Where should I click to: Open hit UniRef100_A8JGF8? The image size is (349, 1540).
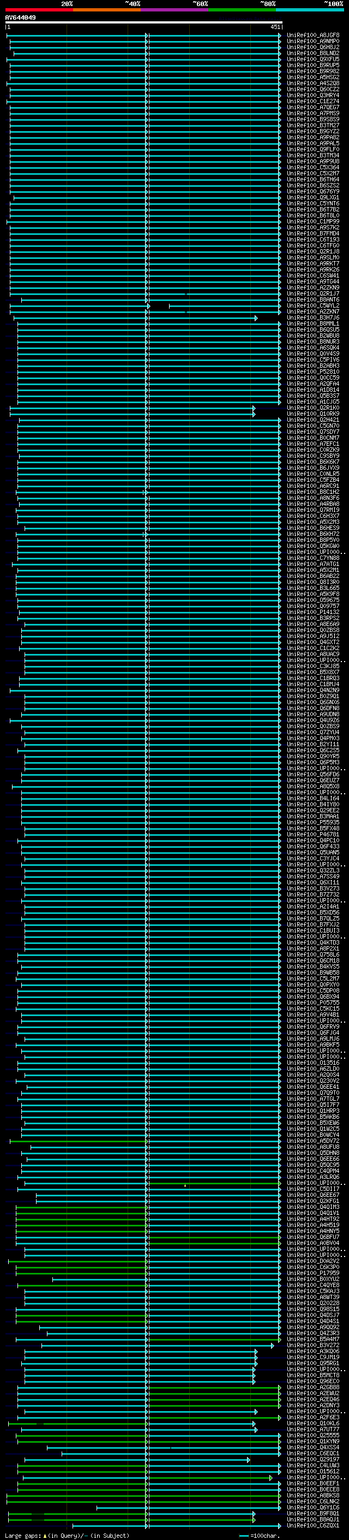point(312,36)
